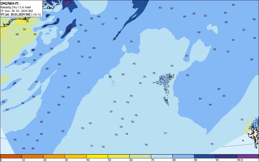The image size is (259, 162).
Task: Select the 30–40 golden legend swatch
Action: [76, 156]
